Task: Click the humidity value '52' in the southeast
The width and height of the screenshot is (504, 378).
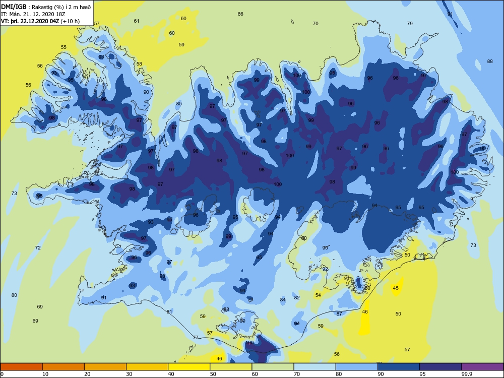Action: point(347,278)
